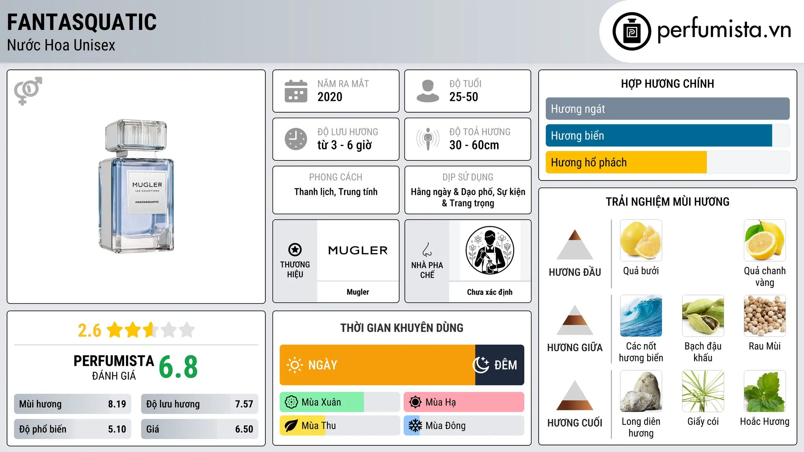Image resolution: width=804 pixels, height=452 pixels.
Task: Click the style text Thanh lịch, Trung tính
Action: [336, 192]
